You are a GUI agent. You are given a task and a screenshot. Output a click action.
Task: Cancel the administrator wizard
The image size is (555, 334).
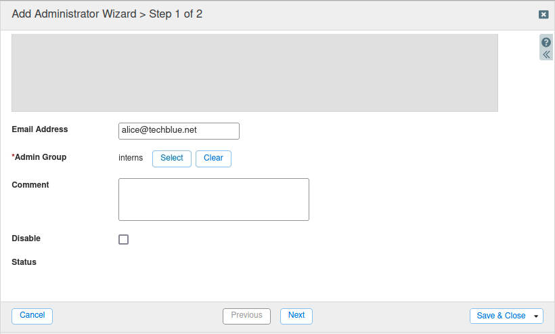pos(32,316)
